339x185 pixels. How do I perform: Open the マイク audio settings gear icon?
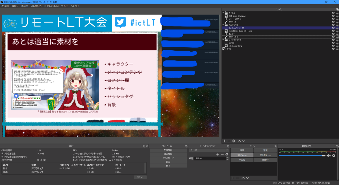(334, 156)
